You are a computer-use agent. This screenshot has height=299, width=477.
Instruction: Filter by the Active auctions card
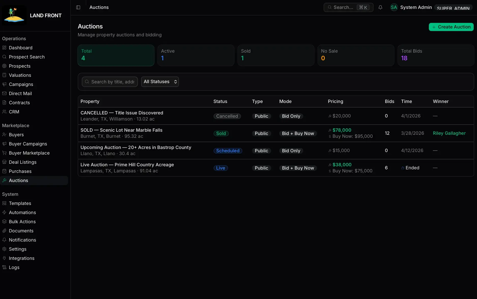tap(196, 55)
